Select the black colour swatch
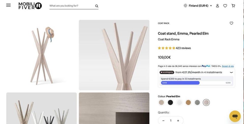The height and width of the screenshot is (124, 244). 170,103
